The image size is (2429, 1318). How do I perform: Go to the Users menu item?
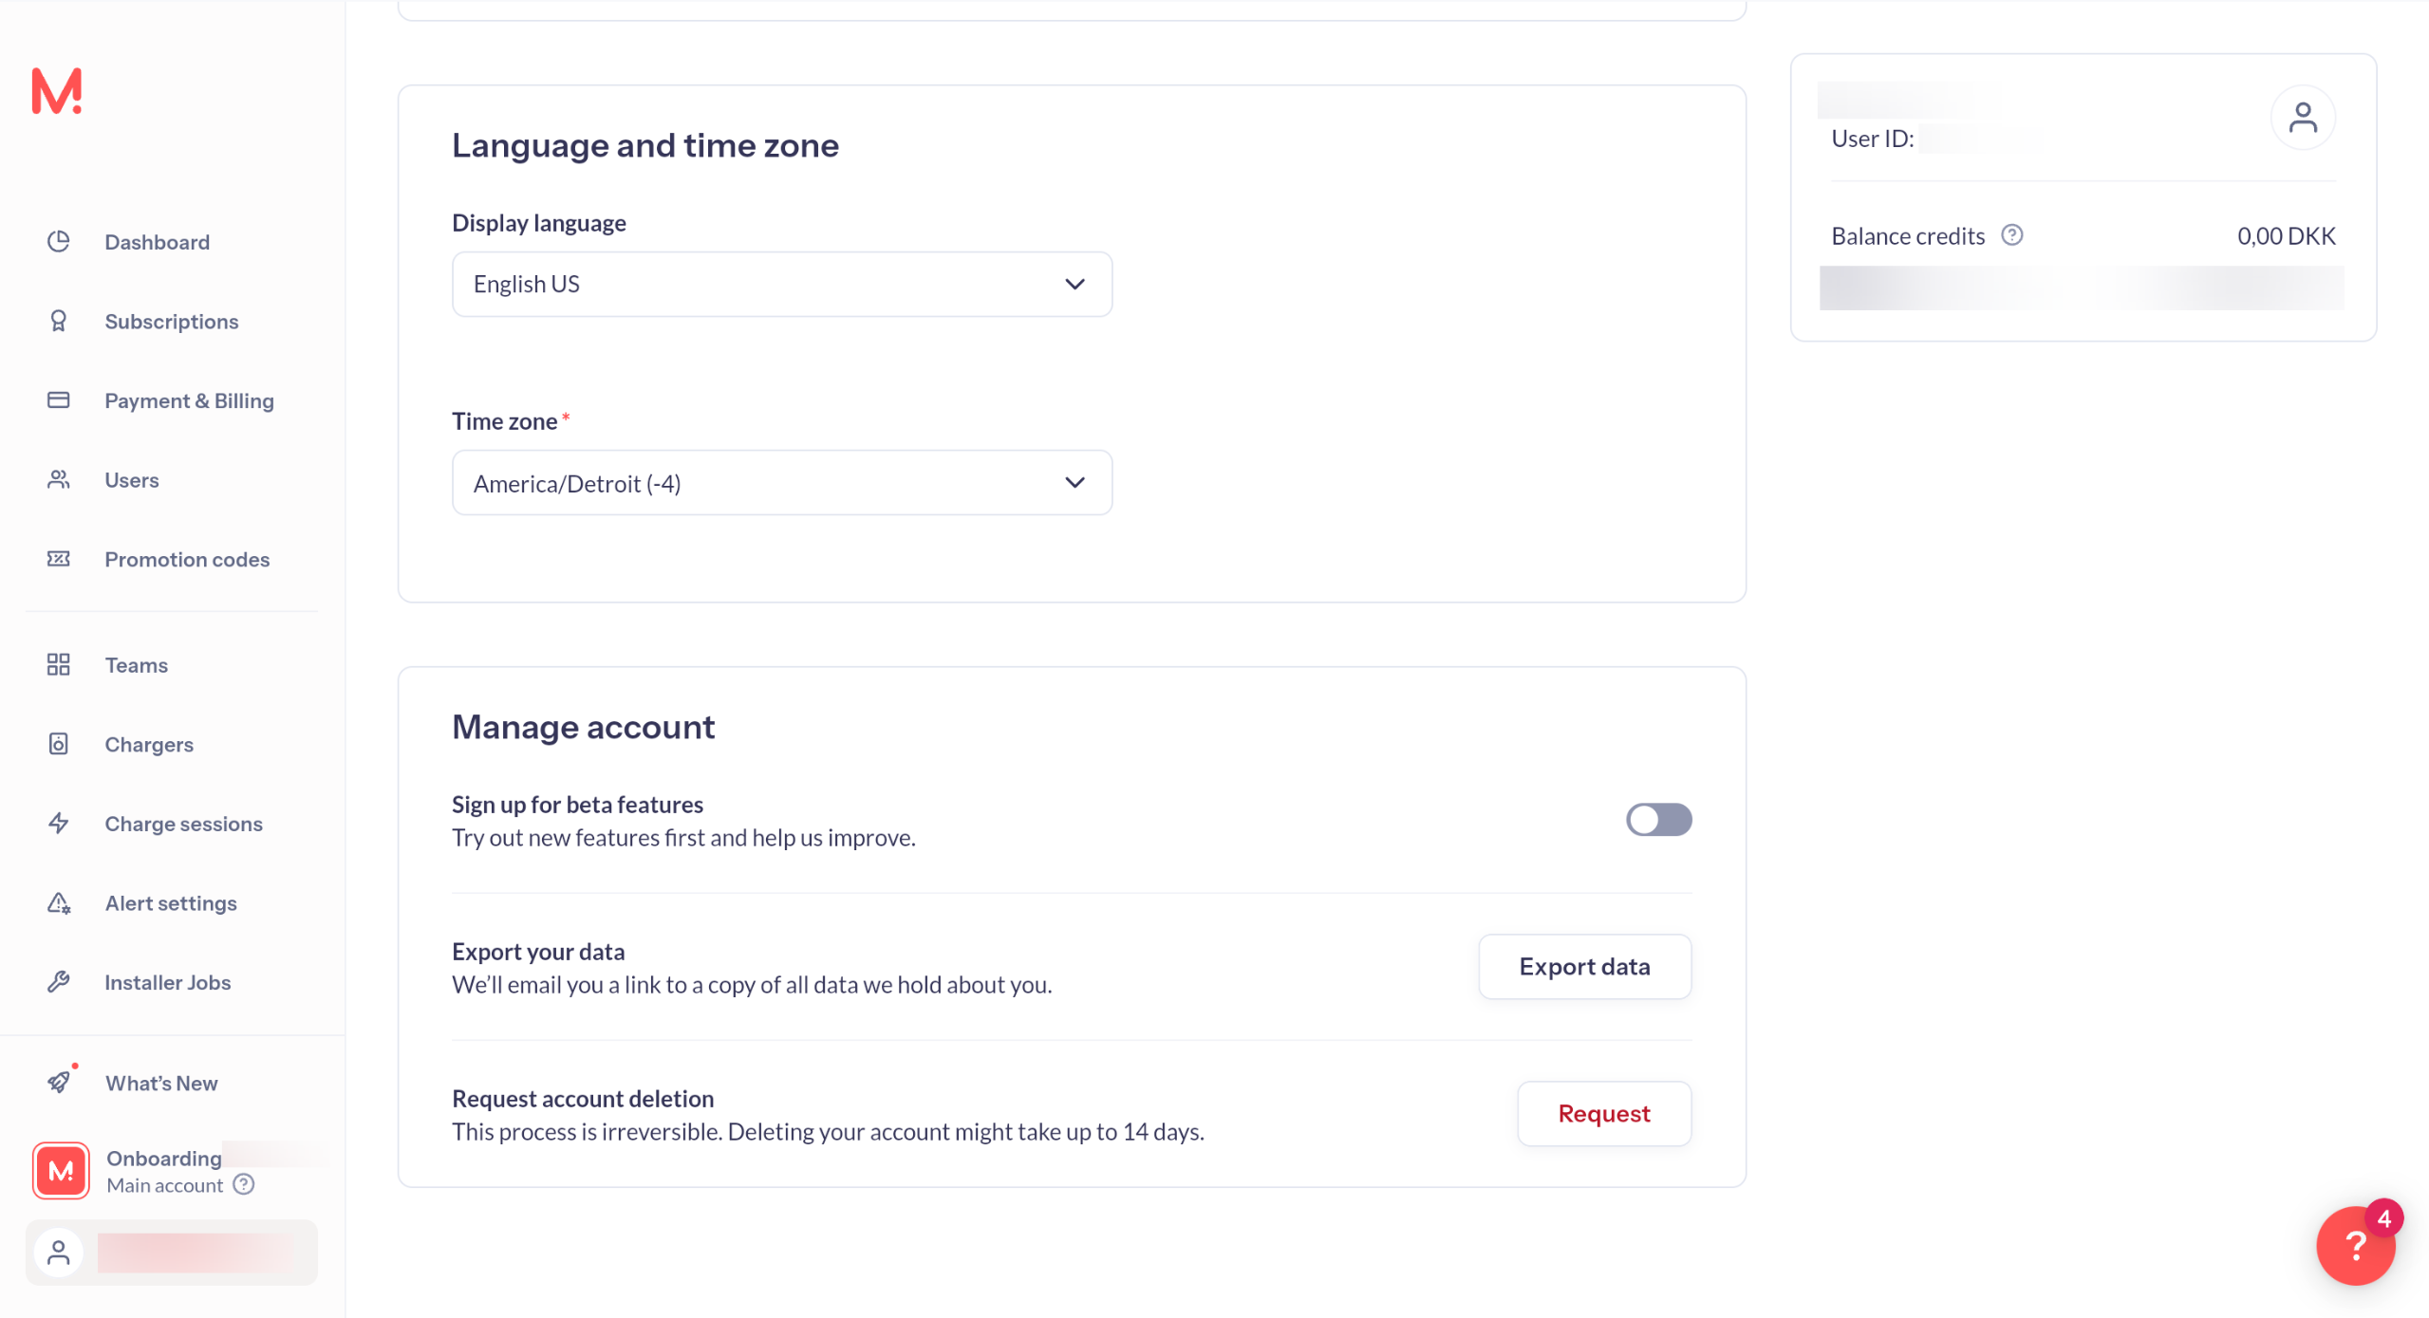pos(131,480)
